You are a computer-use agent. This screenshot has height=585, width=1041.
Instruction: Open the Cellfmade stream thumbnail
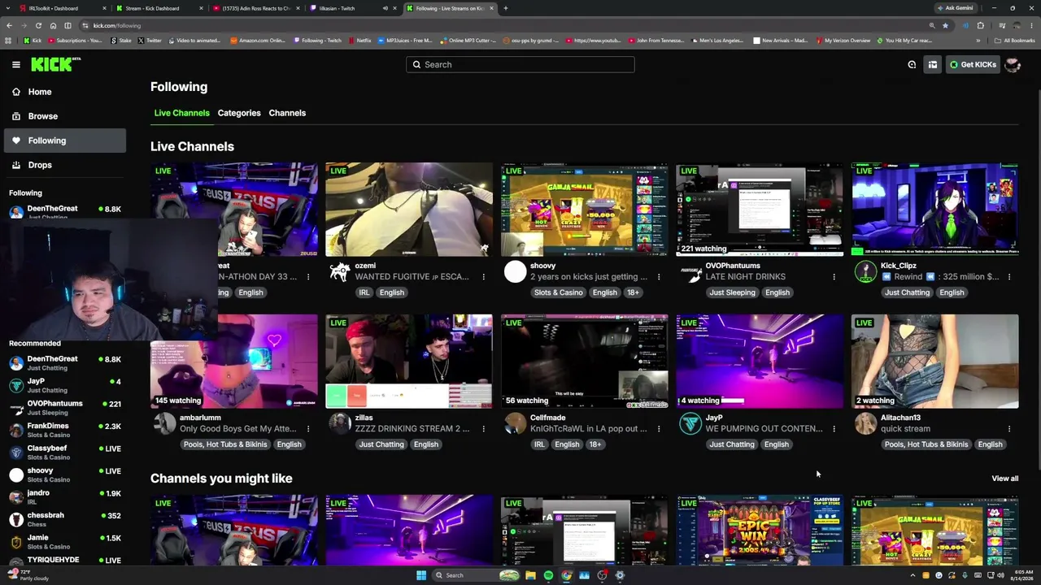[585, 362]
